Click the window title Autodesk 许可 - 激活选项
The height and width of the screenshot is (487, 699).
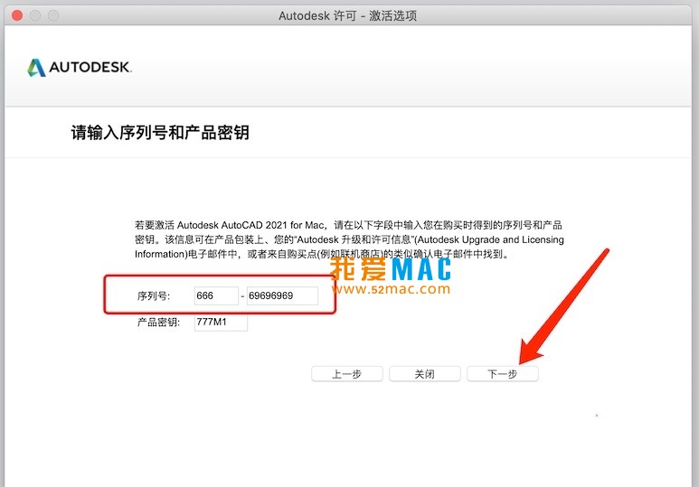pos(348,15)
